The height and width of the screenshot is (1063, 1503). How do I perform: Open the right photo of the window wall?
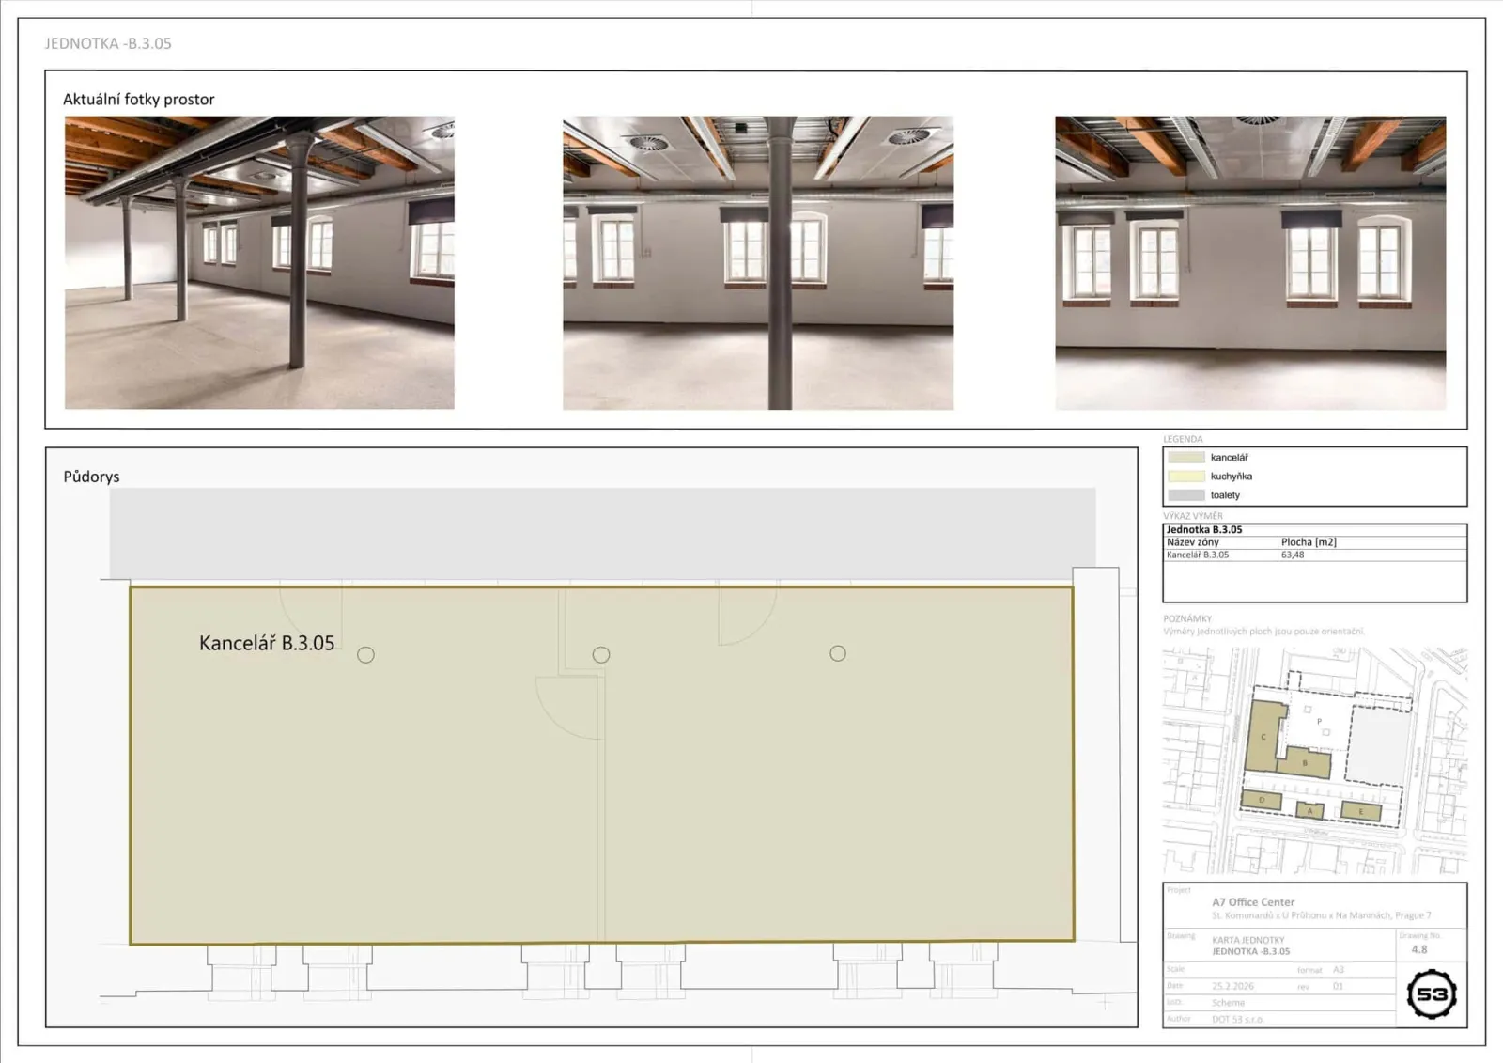pos(1250,262)
